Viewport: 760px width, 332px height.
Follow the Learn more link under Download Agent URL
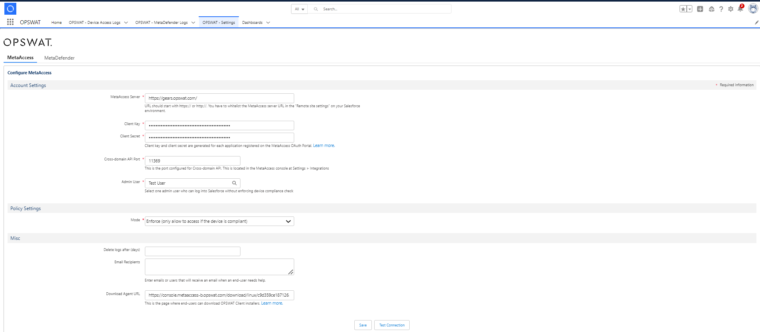(x=272, y=303)
